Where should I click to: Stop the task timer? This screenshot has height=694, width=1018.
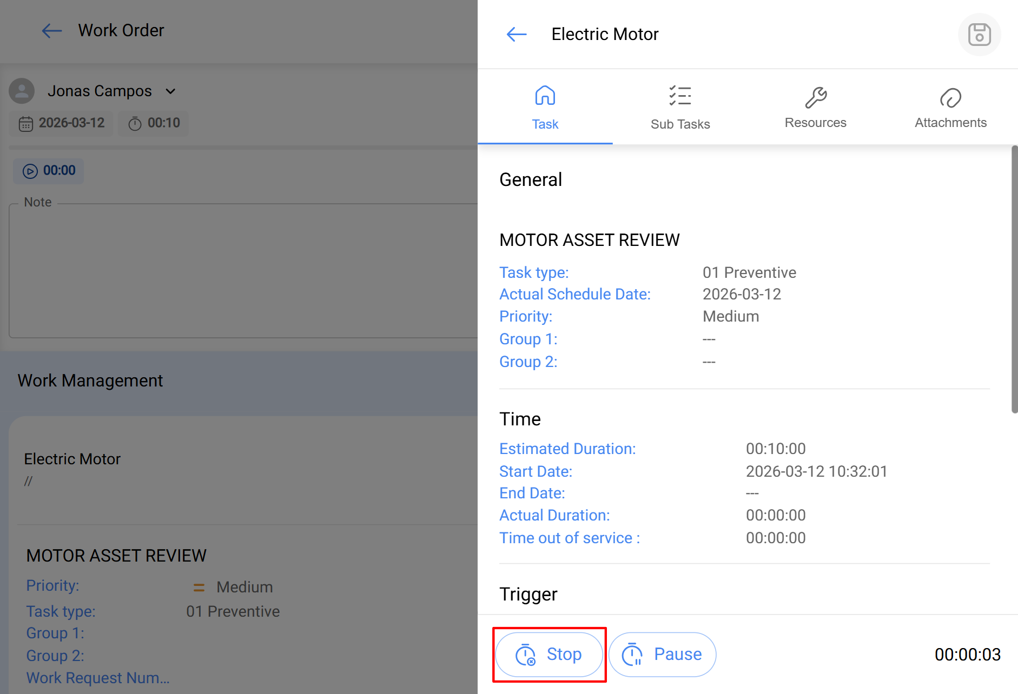pyautogui.click(x=549, y=655)
